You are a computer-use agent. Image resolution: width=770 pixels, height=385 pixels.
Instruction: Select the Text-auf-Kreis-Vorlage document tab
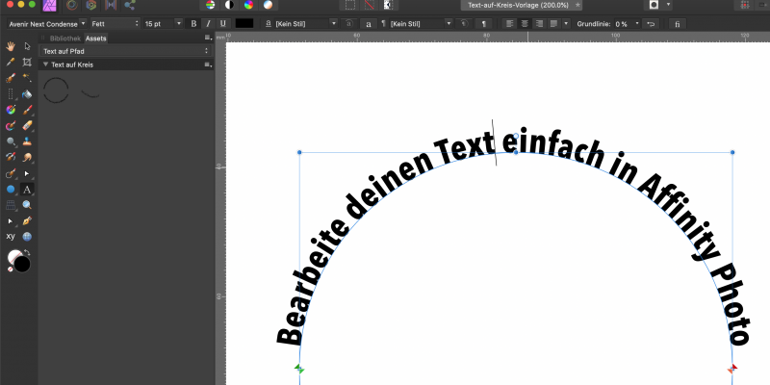coord(522,5)
